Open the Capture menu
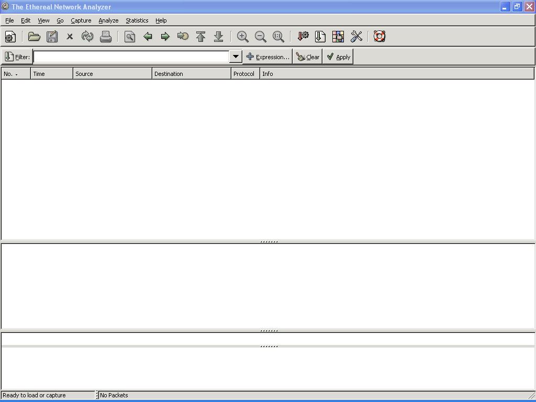This screenshot has width=536, height=402. [x=81, y=20]
